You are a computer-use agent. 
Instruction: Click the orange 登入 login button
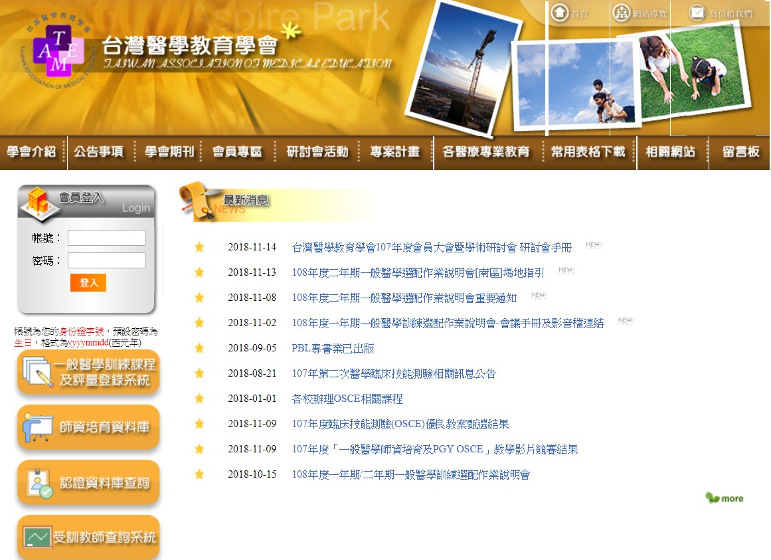(88, 283)
